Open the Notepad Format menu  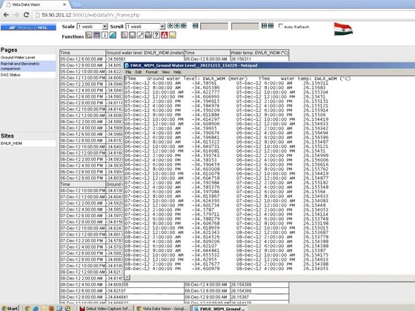[152, 72]
